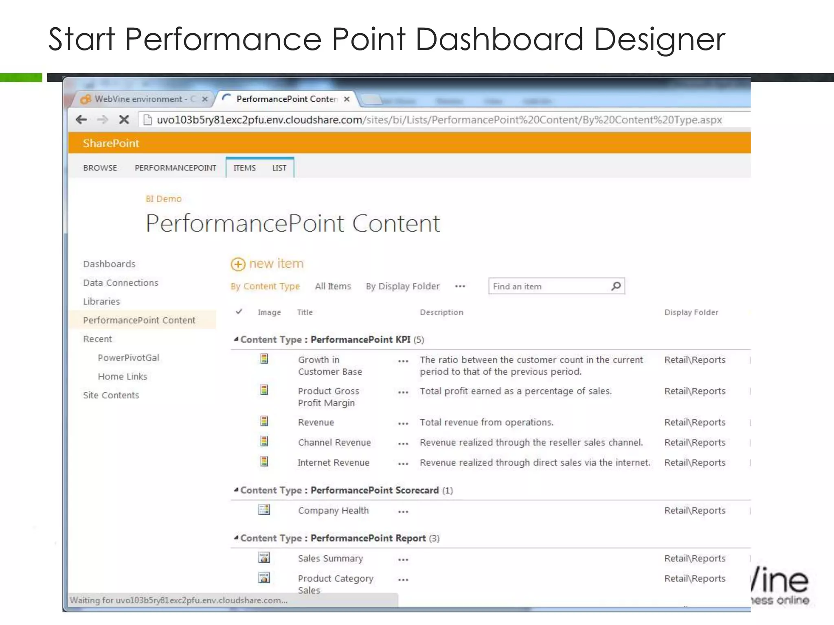
Task: Click the browser forward arrow
Action: coord(103,120)
